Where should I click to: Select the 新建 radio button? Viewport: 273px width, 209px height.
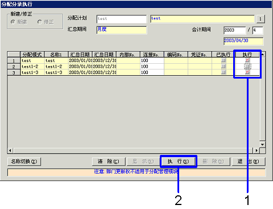[13, 22]
